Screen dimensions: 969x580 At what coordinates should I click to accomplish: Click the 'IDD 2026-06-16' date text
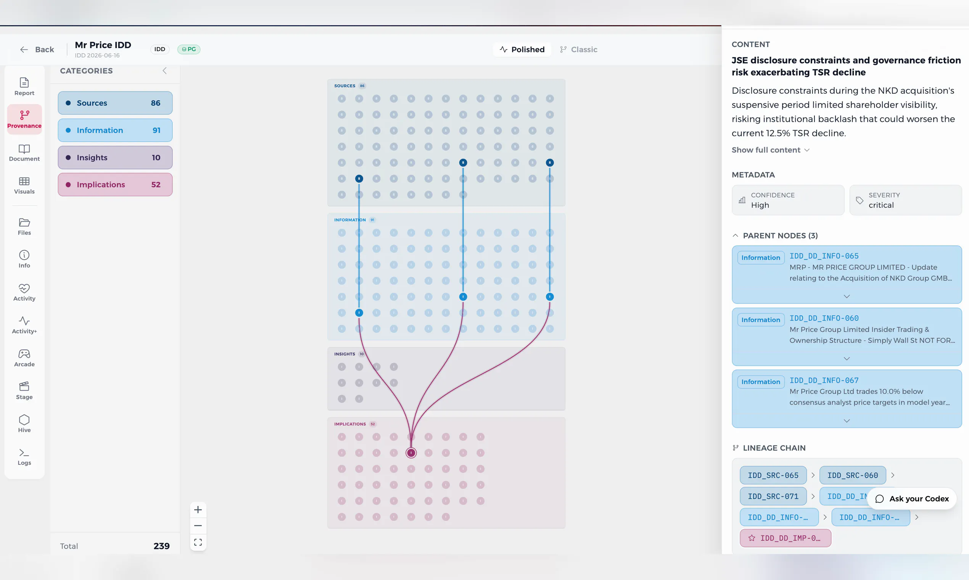pos(97,55)
